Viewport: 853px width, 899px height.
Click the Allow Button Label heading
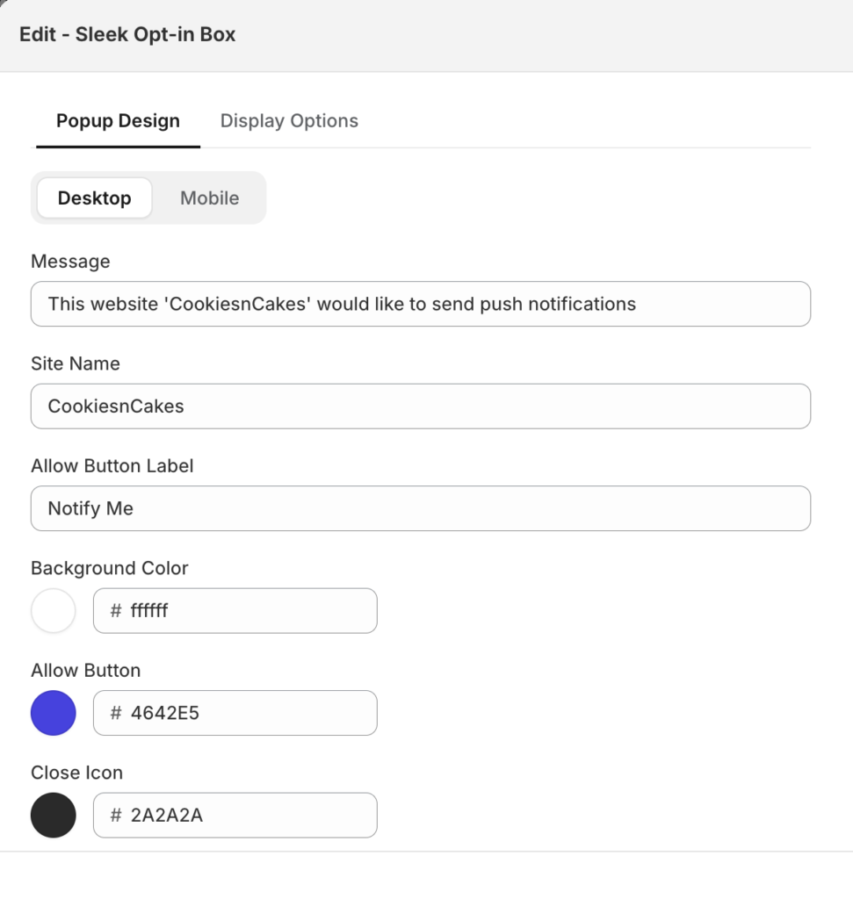pos(112,465)
